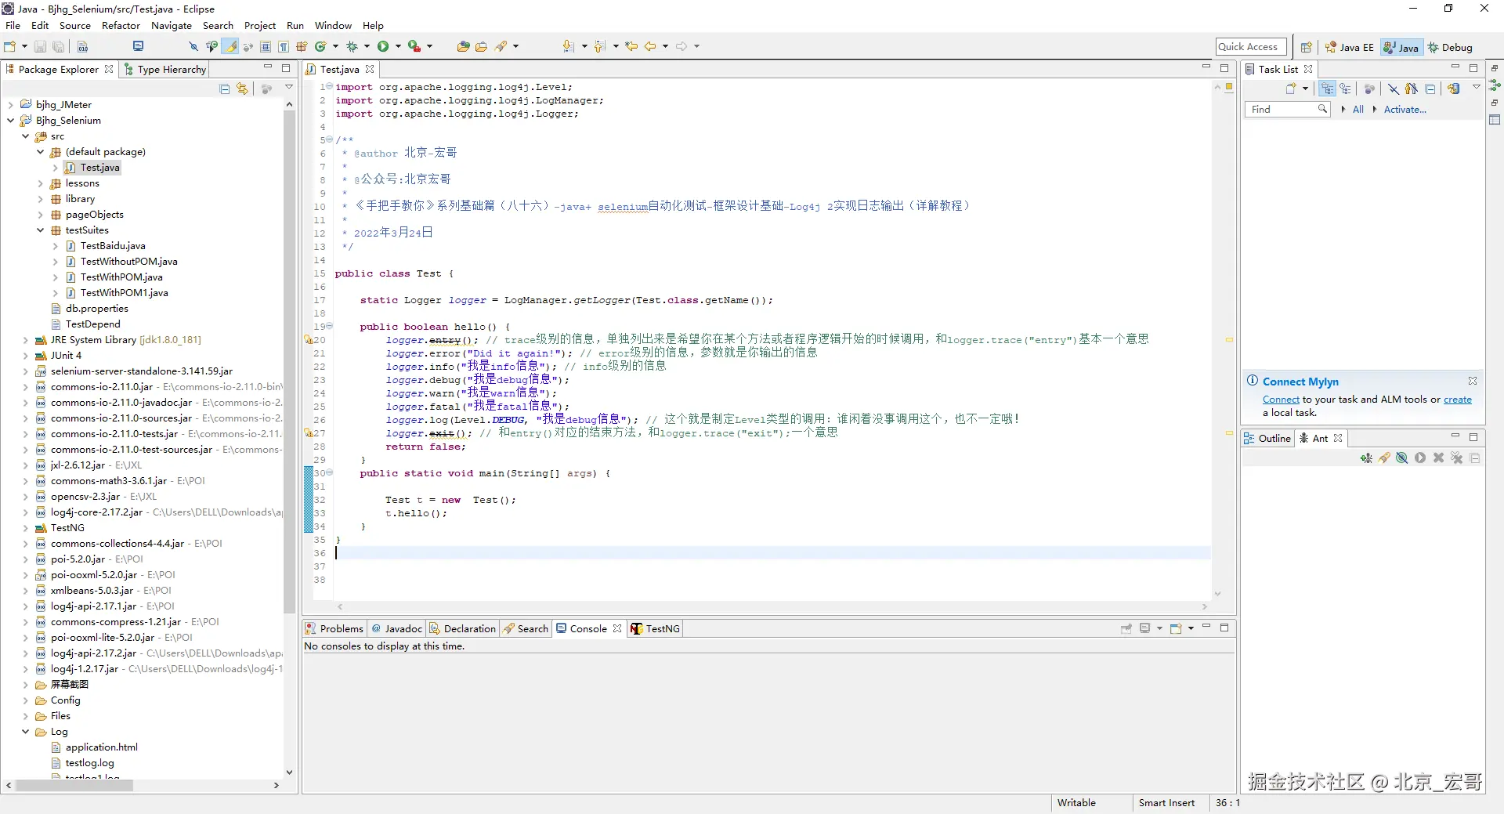
Task: Click the Run with coverage/external tools icon
Action: pos(414,47)
